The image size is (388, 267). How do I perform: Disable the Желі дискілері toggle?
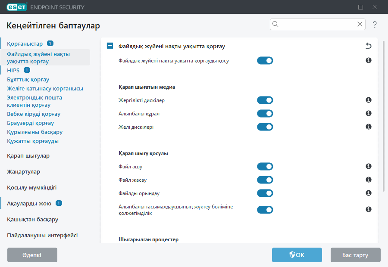point(265,127)
